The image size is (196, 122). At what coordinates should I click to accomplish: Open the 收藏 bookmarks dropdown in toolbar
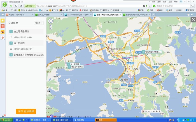pos(6,10)
